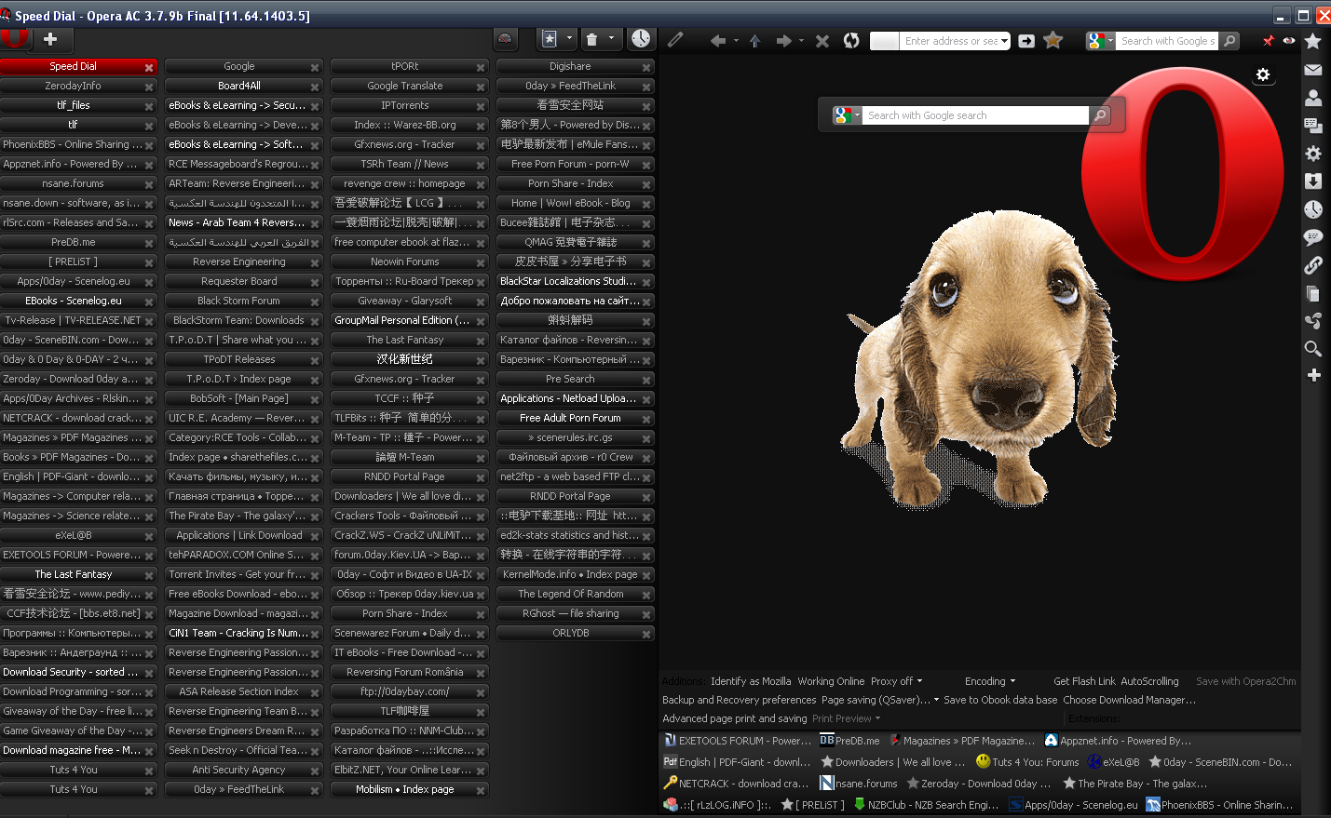Open Backup and Recovery preferences

click(739, 700)
